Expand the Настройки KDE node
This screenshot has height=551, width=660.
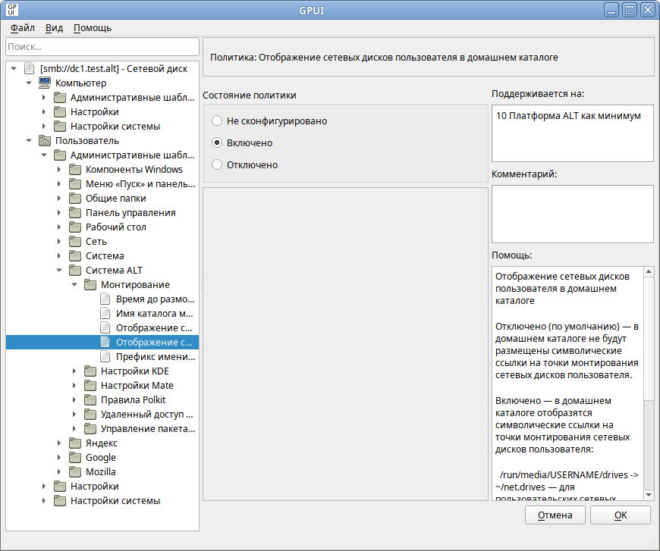(x=74, y=371)
